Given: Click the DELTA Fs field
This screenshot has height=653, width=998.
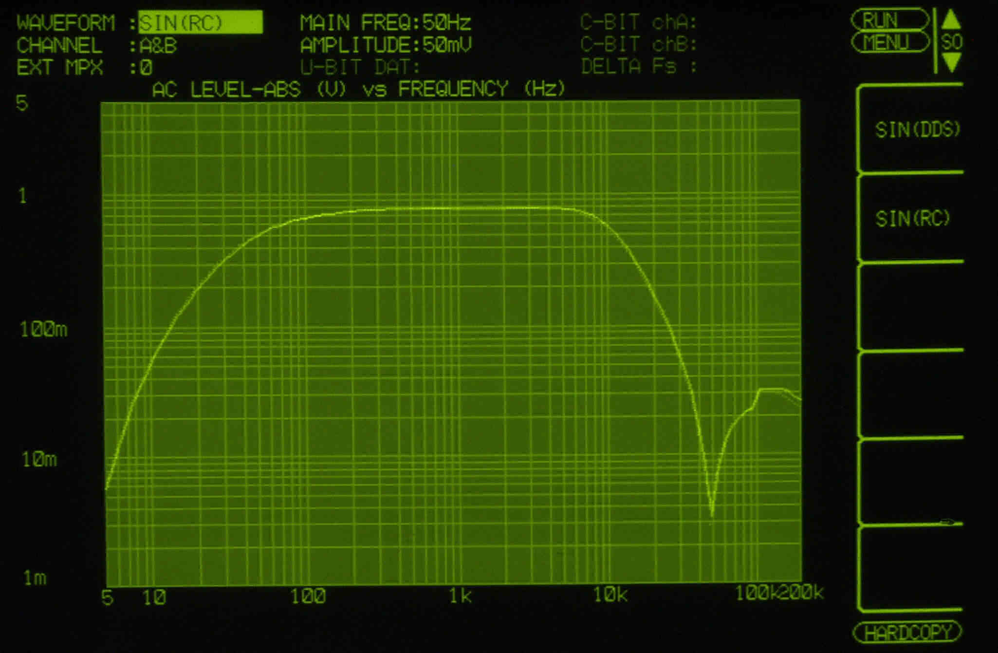Looking at the screenshot, I should (x=638, y=67).
